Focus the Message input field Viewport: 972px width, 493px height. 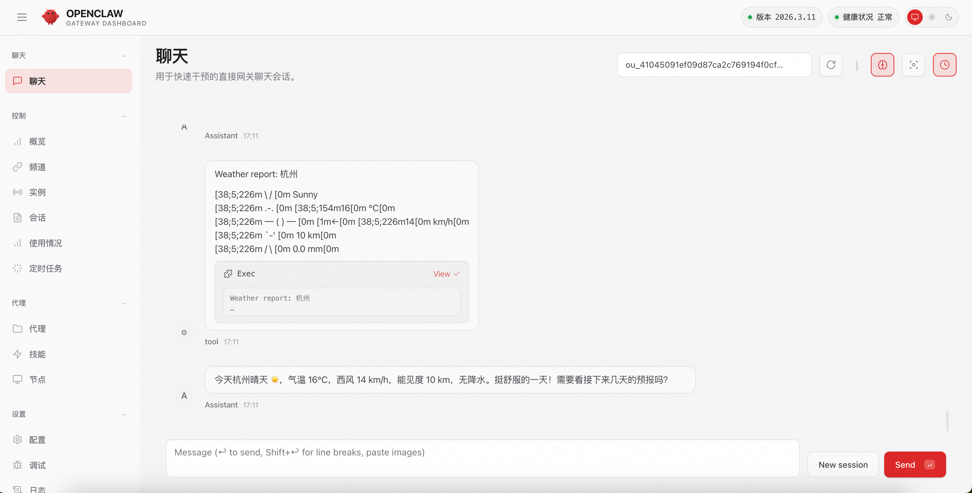(483, 458)
